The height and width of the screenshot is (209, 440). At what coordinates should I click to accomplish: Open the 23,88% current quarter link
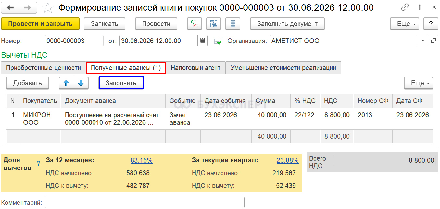(x=288, y=160)
